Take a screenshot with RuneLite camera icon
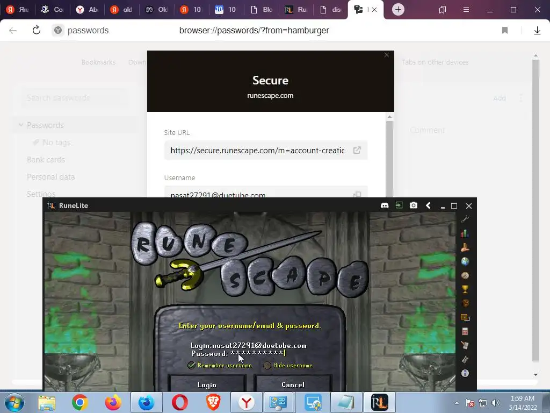The width and height of the screenshot is (550, 413). tap(414, 205)
